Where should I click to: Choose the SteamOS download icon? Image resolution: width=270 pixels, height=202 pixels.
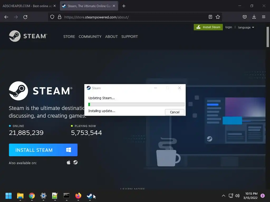[x=75, y=162]
